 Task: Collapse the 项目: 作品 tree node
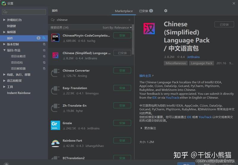4,50
